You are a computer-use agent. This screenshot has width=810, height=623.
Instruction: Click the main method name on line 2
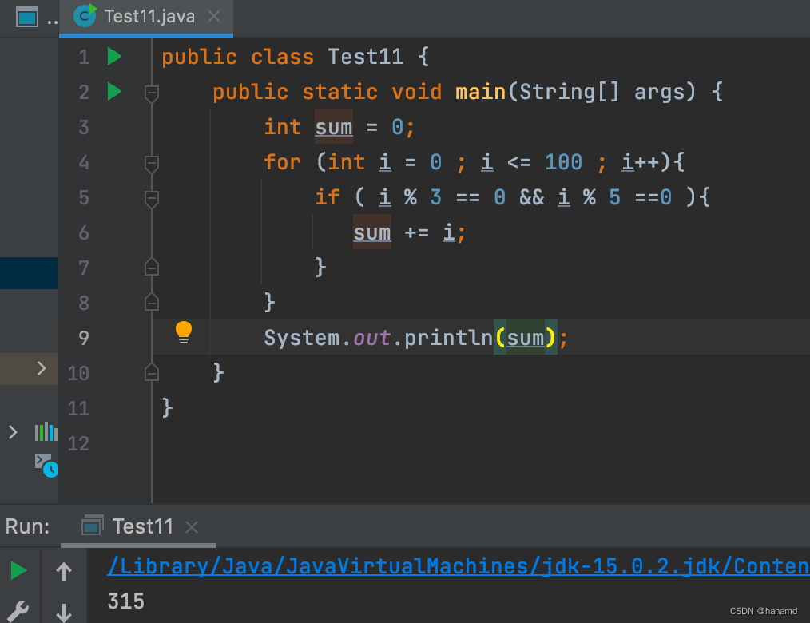[480, 92]
